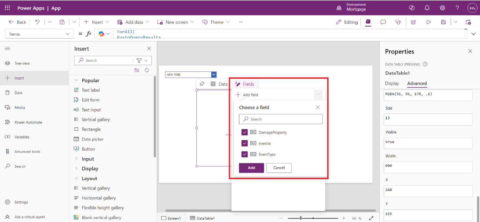The height and width of the screenshot is (222, 480).
Task: Uncheck the EventId field checkbox
Action: point(245,143)
